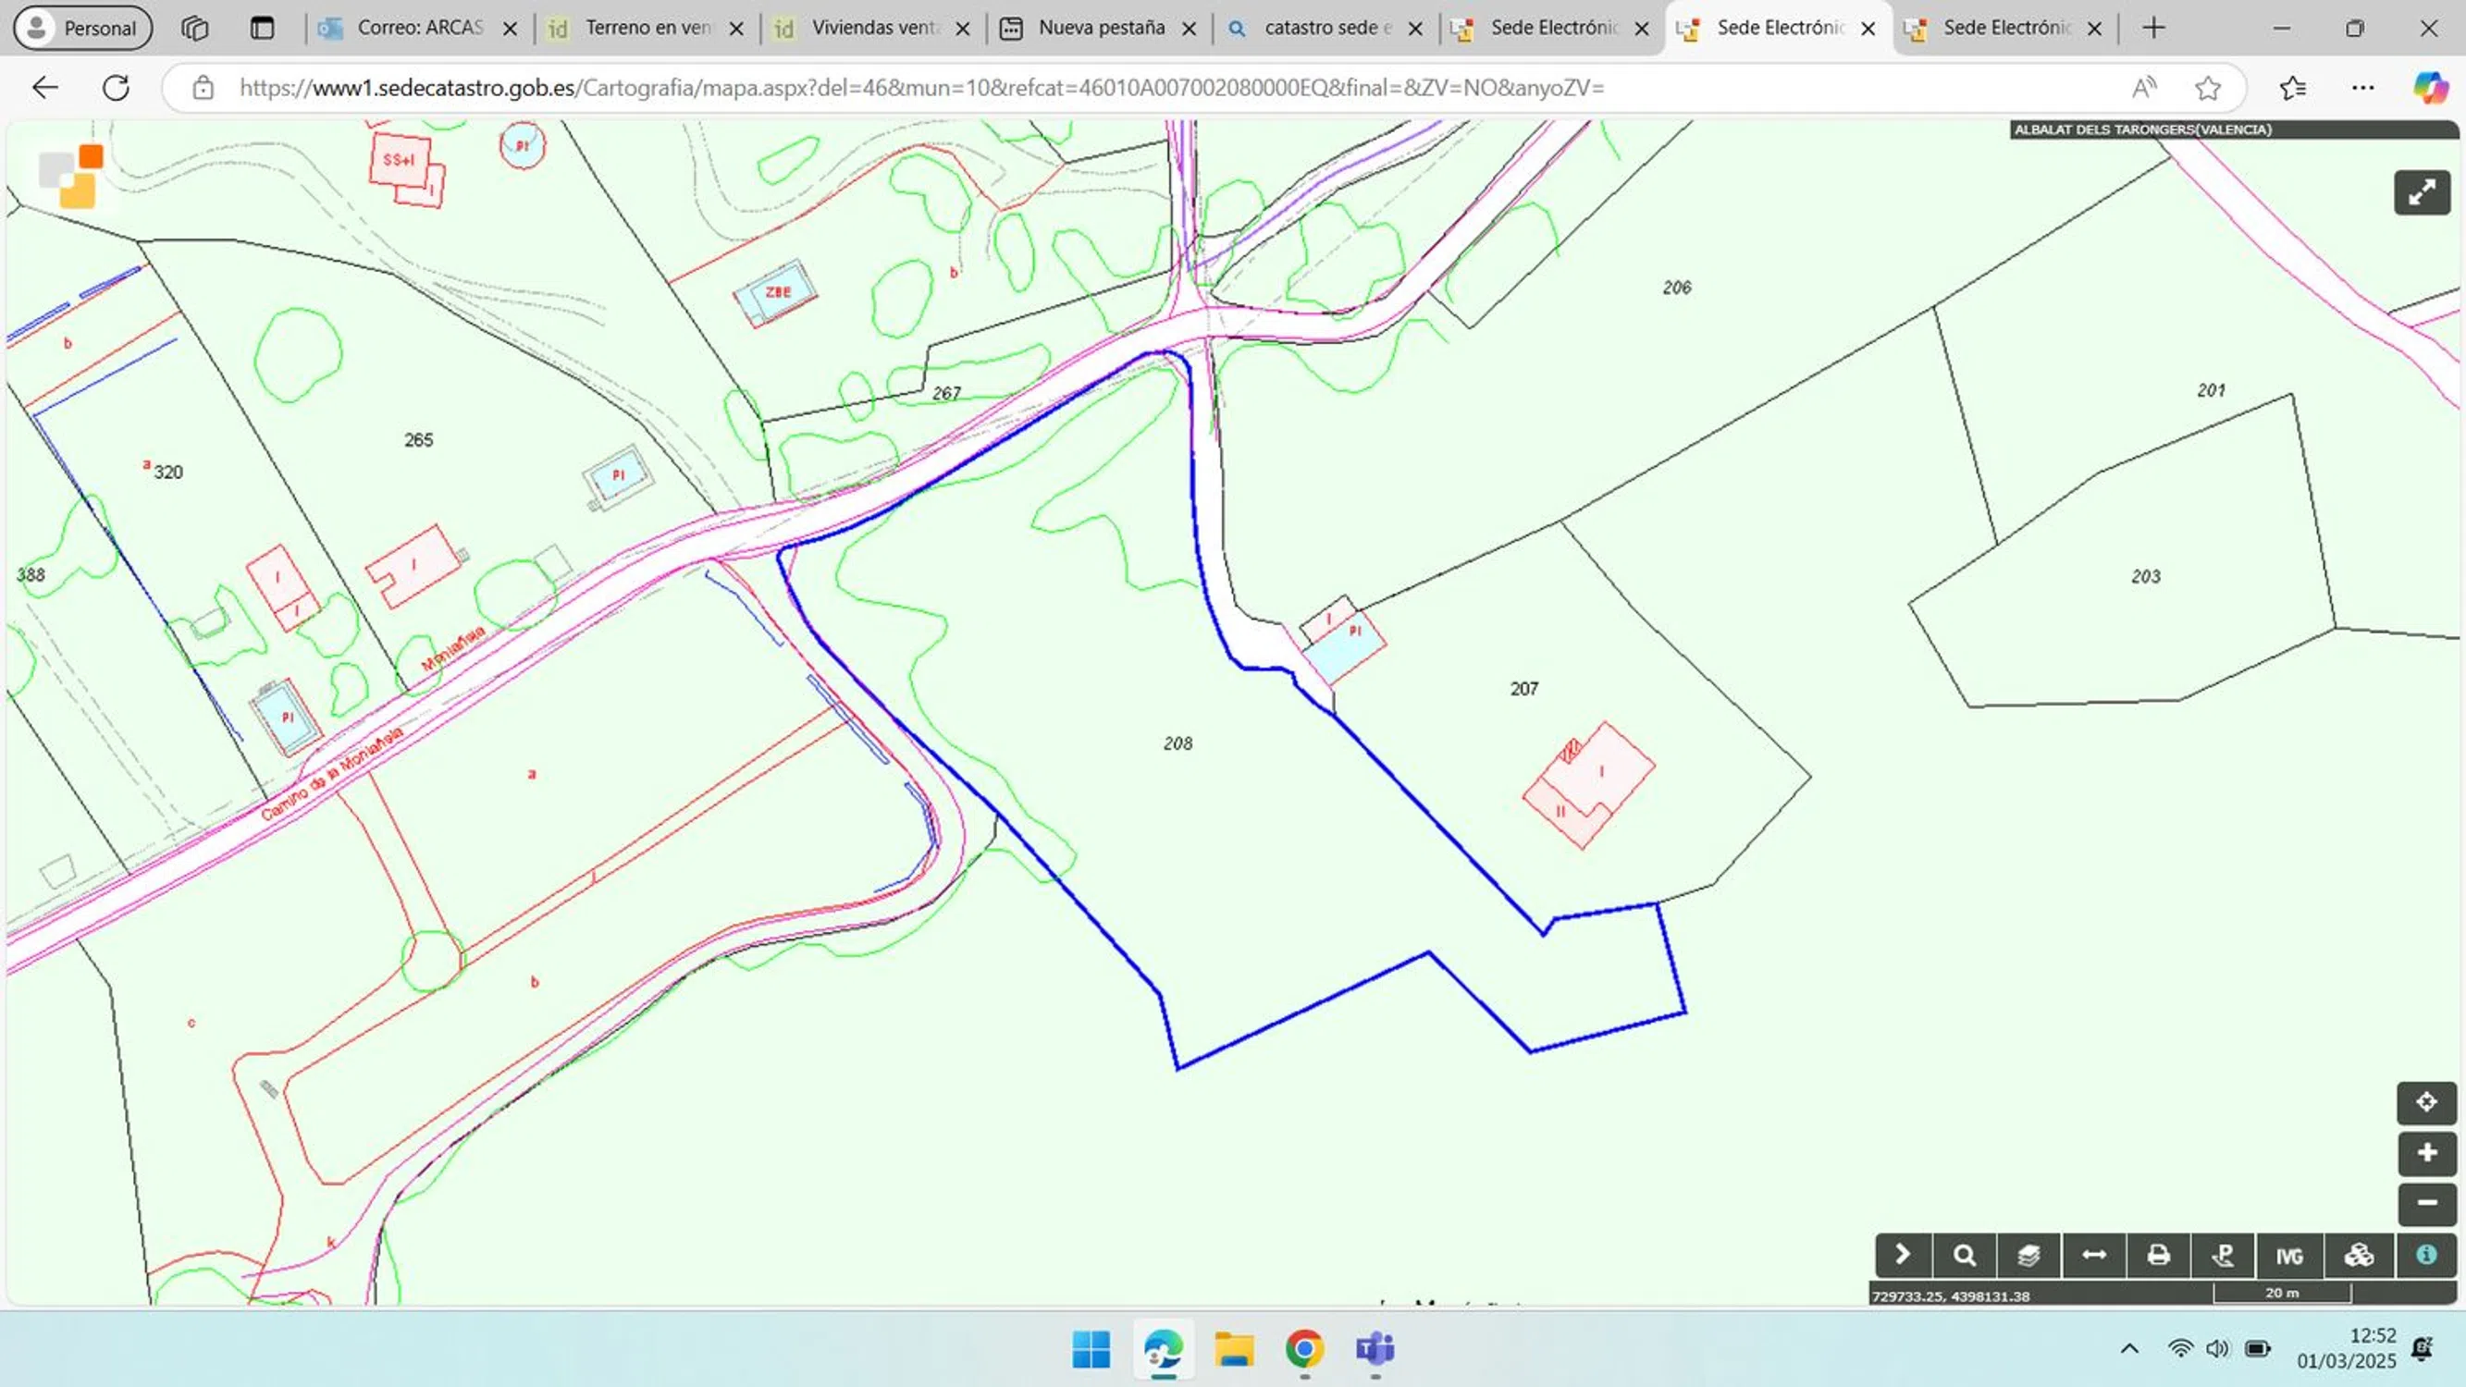This screenshot has width=2466, height=1387.
Task: Switch to Correo: ARCAS tab
Action: pos(418,28)
